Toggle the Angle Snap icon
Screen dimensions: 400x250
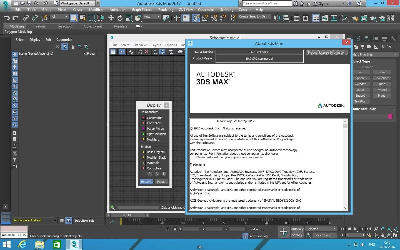click(205, 18)
